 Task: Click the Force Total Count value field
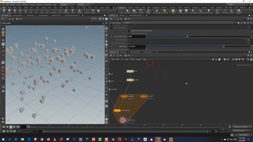pyautogui.click(x=137, y=37)
